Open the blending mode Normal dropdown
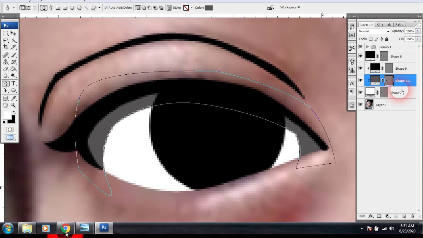 (x=374, y=31)
